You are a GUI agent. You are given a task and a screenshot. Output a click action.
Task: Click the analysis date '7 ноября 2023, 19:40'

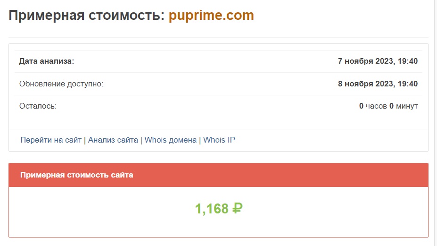click(378, 61)
